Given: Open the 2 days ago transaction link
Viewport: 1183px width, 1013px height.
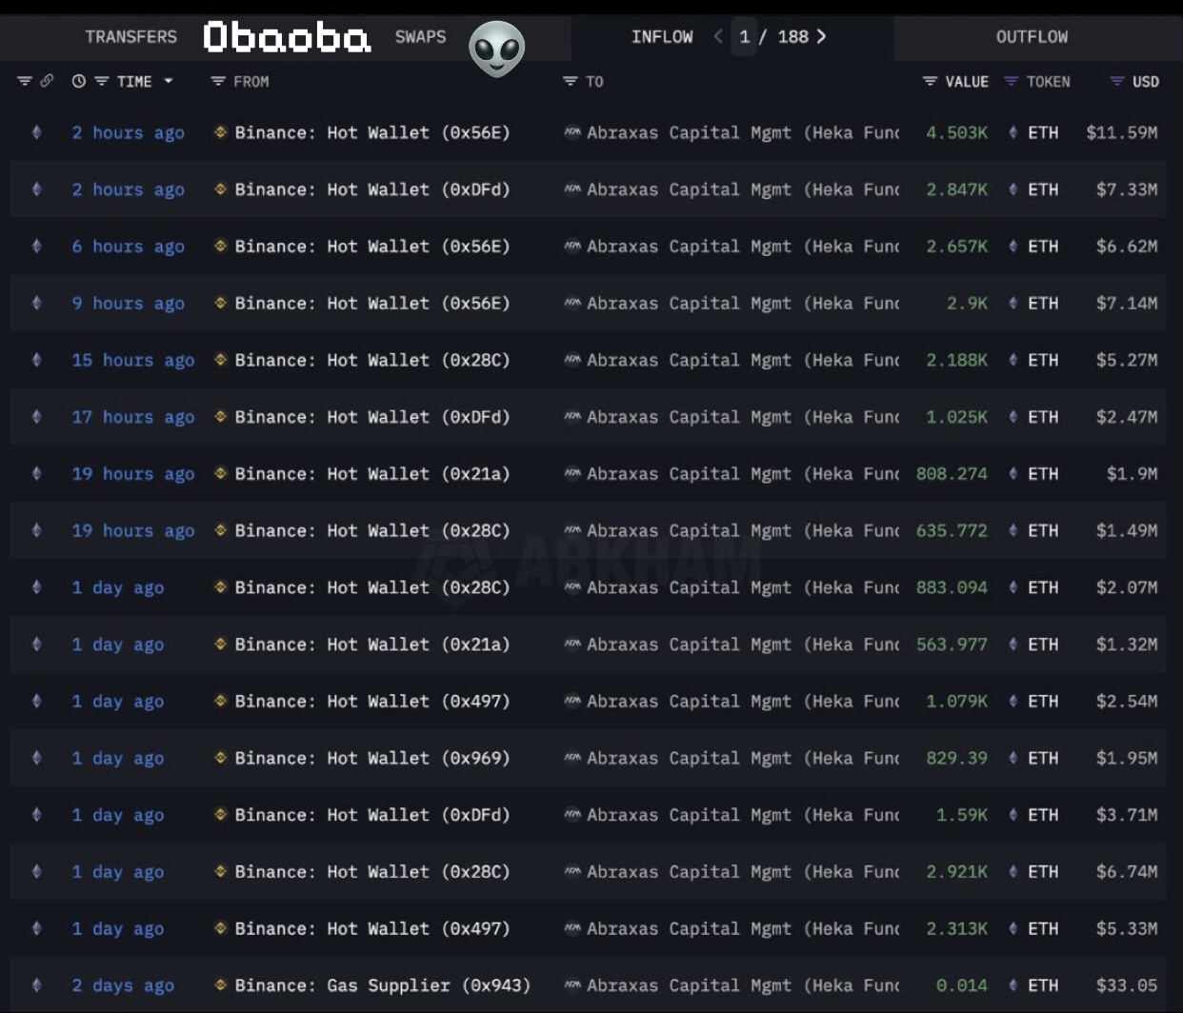Looking at the screenshot, I should pos(123,985).
